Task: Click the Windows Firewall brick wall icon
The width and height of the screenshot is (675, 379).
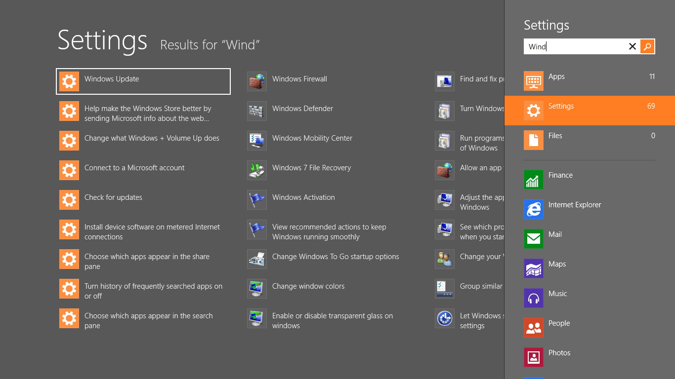Action: coord(257,81)
